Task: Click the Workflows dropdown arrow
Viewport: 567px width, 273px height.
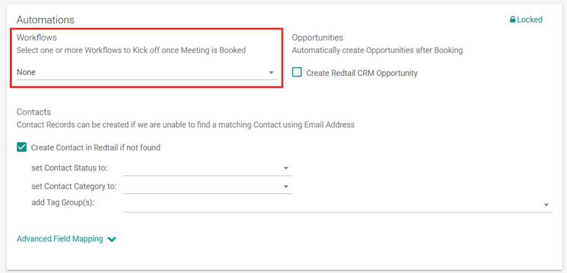Action: pos(271,73)
